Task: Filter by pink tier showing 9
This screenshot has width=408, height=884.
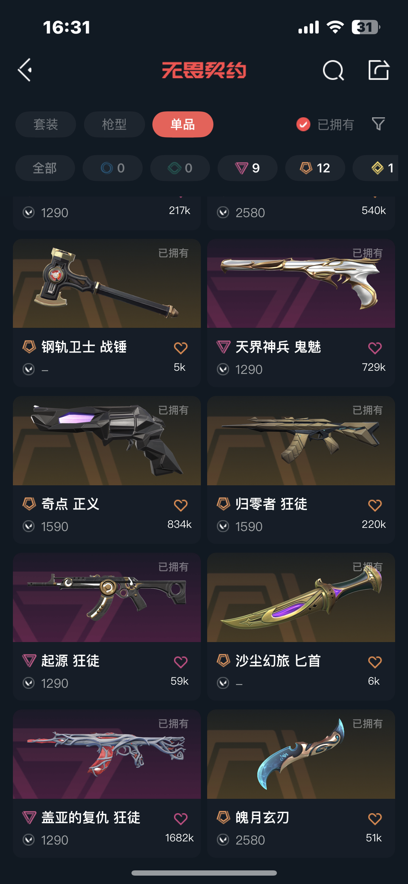Action: [247, 168]
